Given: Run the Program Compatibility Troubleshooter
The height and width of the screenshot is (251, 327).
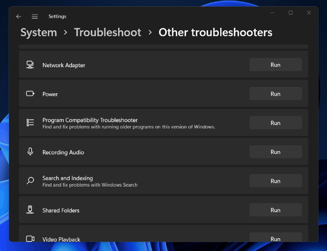Looking at the screenshot, I should tap(275, 123).
